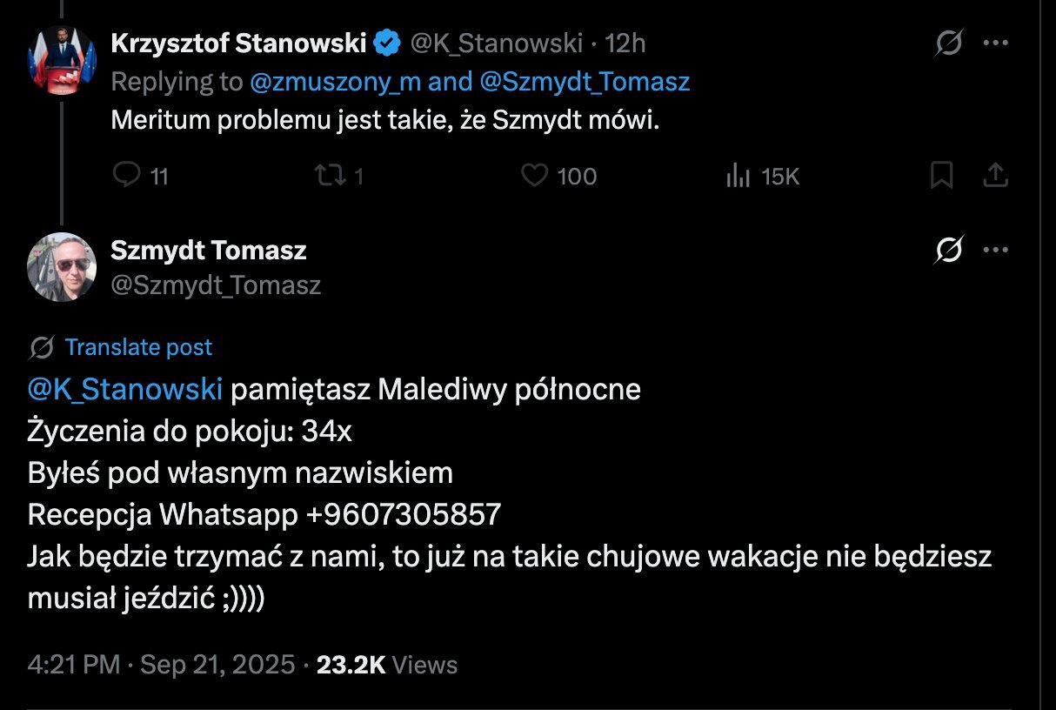Click the 12h timestamp on reply

pos(625,43)
